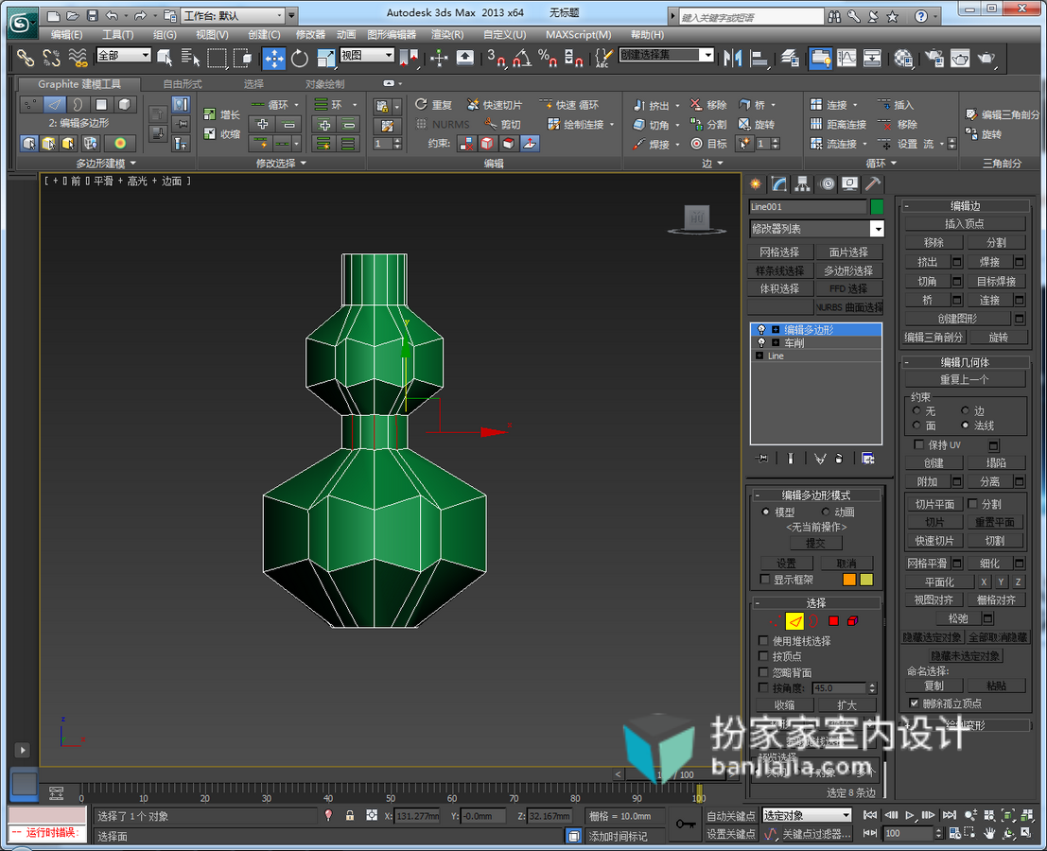Screen dimensions: 1047x851
Task: Expand the 编辑多边形 modifier in stack
Action: [x=776, y=330]
